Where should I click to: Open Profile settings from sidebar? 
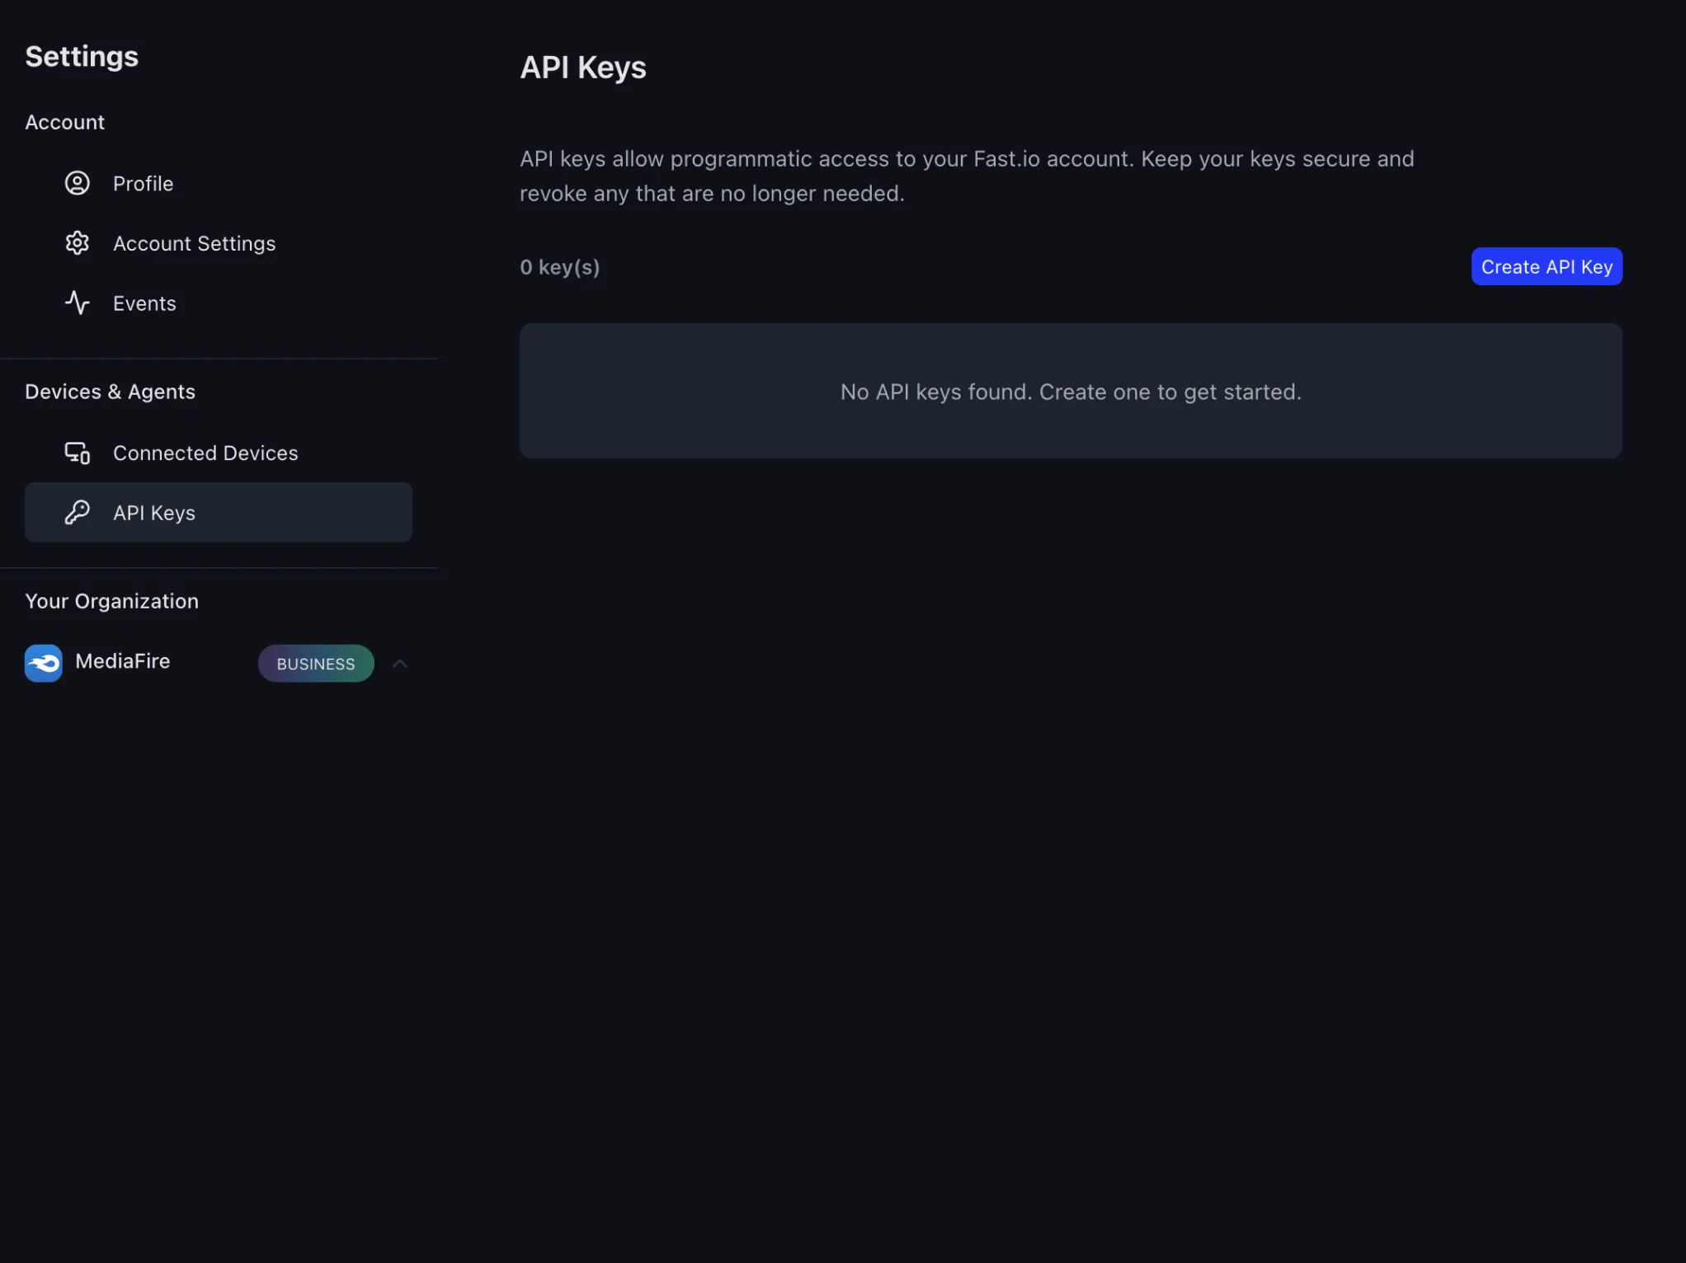coord(143,183)
